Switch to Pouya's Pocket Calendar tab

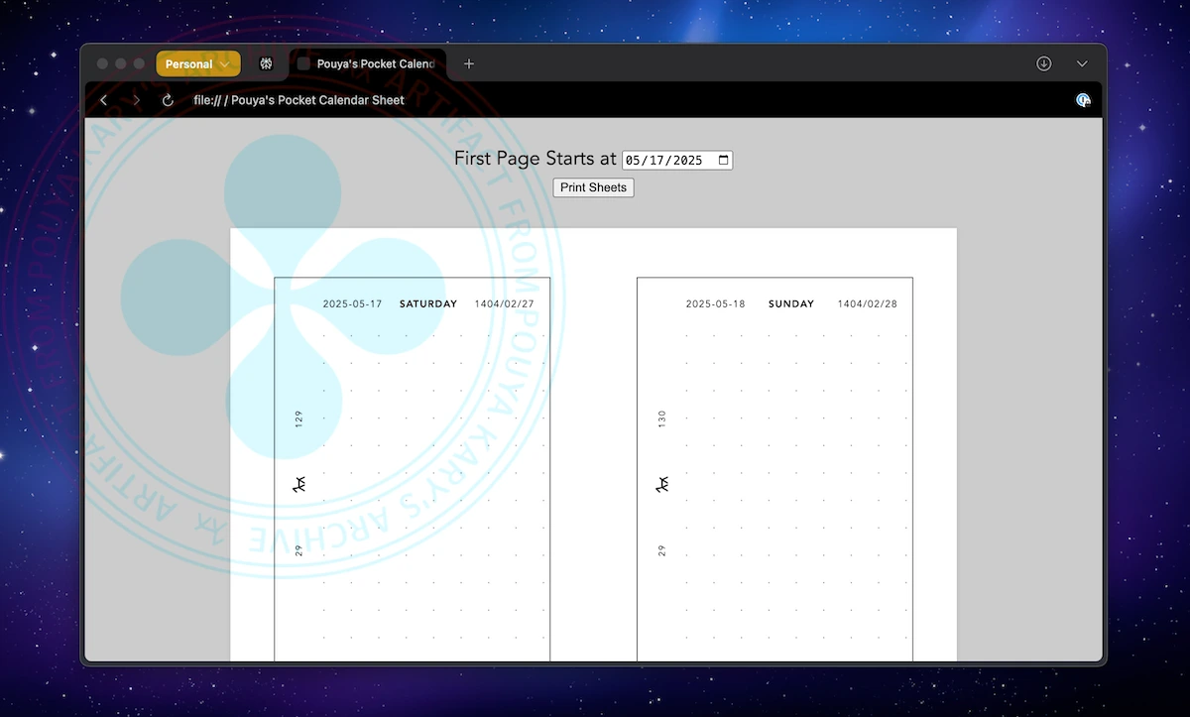click(x=367, y=63)
